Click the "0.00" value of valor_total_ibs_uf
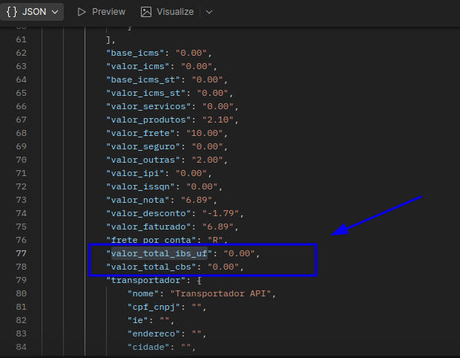Image resolution: width=460 pixels, height=358 pixels. (x=239, y=253)
